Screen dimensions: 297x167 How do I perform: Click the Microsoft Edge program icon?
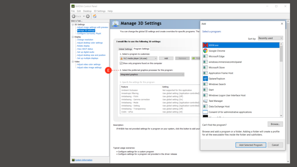(205, 56)
